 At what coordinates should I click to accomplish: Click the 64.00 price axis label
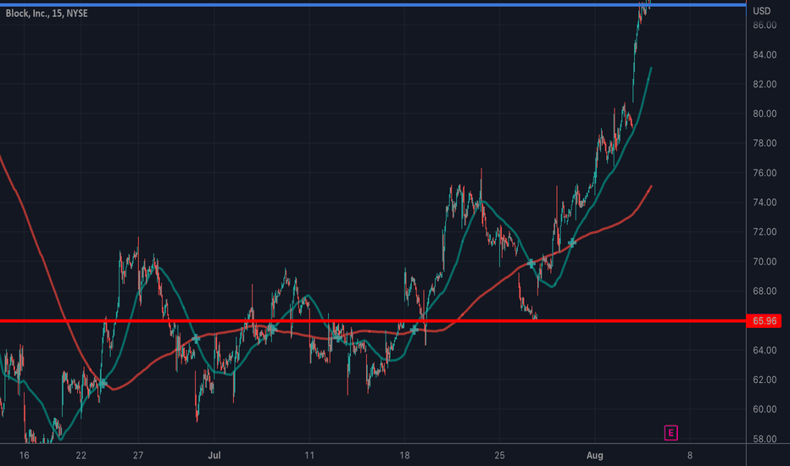click(765, 350)
